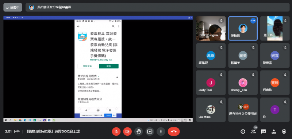Click the muted mic icon on 羅玉娥 tile
The height and width of the screenshot is (139, 292).
[285, 21]
